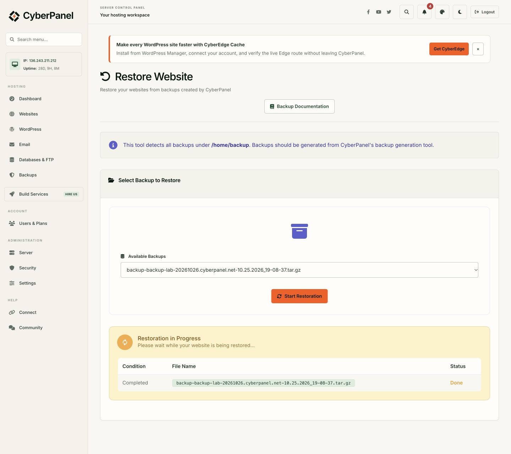Click the server monitor icon beside IP
The image size is (511, 454).
pos(15,64)
